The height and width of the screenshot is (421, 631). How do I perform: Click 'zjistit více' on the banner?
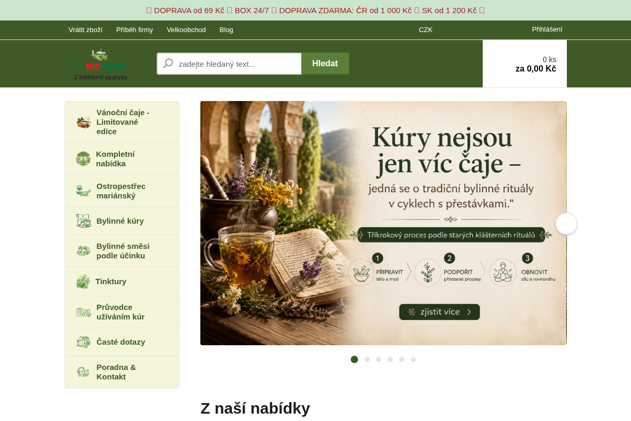[440, 312]
